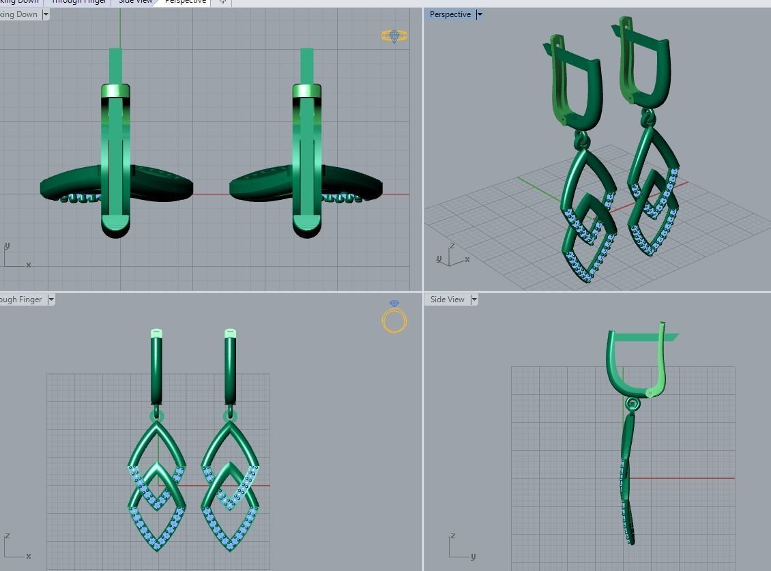Screen dimensions: 771x571
Task: Open the Perspective viewport dropdown arrow
Action: point(480,14)
